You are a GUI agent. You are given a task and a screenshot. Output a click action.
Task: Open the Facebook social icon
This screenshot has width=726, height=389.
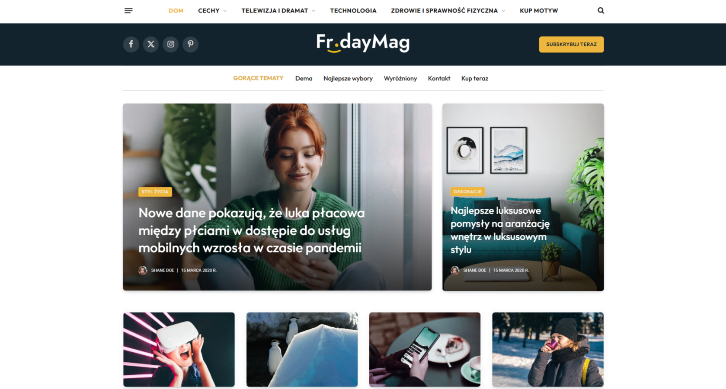point(131,44)
